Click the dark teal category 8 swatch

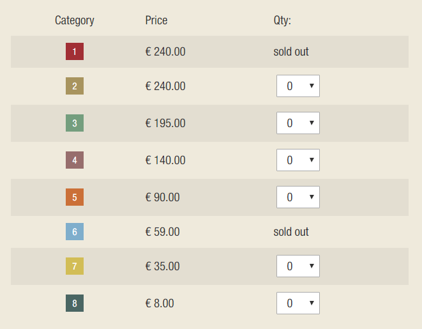pyautogui.click(x=75, y=303)
